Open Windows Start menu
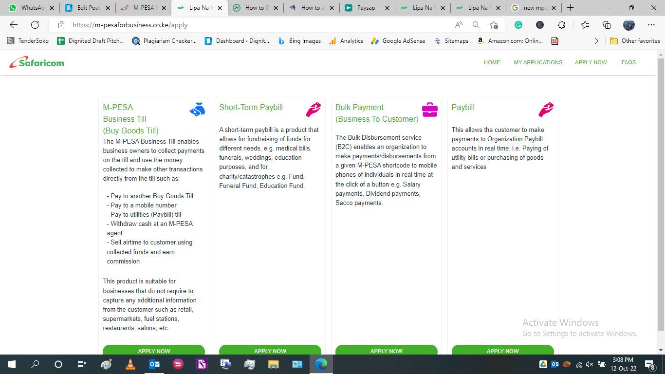 point(11,364)
